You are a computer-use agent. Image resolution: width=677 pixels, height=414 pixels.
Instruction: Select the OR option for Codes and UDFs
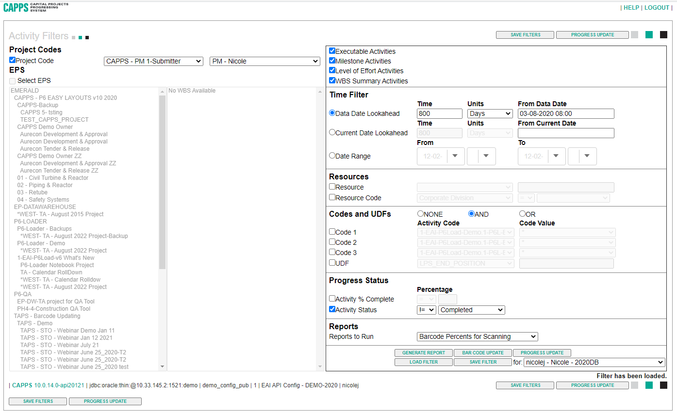pyautogui.click(x=522, y=214)
